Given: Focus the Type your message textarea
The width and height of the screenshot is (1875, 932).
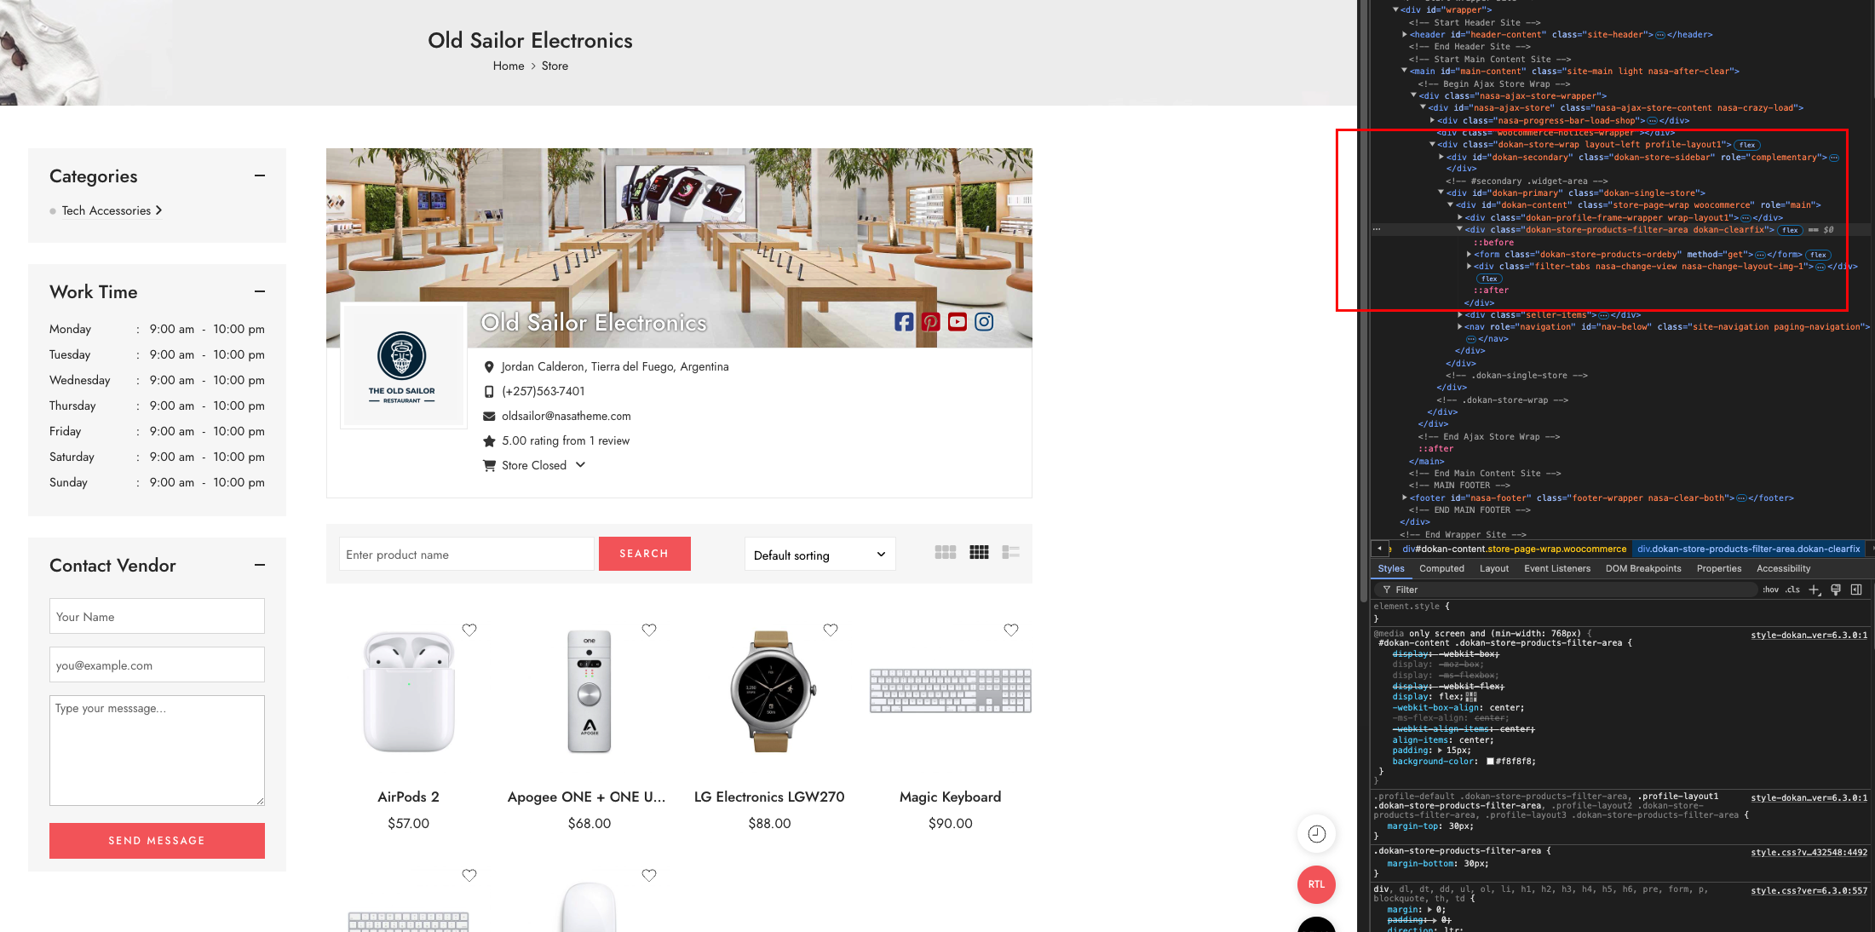Looking at the screenshot, I should pyautogui.click(x=157, y=751).
